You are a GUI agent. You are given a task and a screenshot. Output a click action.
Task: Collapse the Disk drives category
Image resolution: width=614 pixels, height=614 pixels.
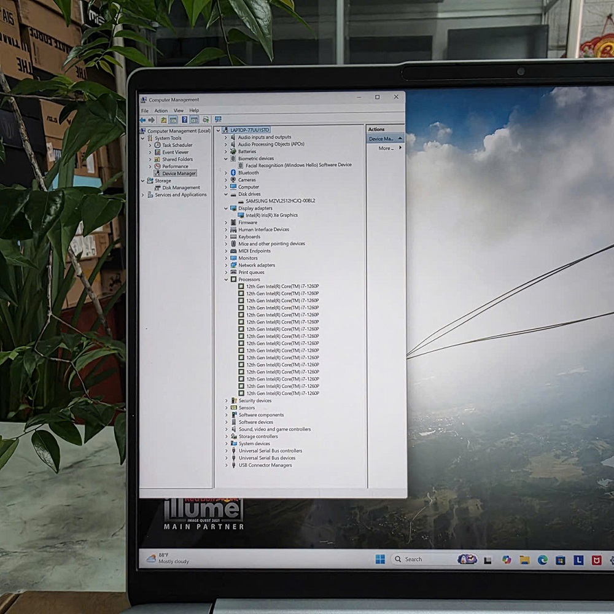tap(226, 194)
